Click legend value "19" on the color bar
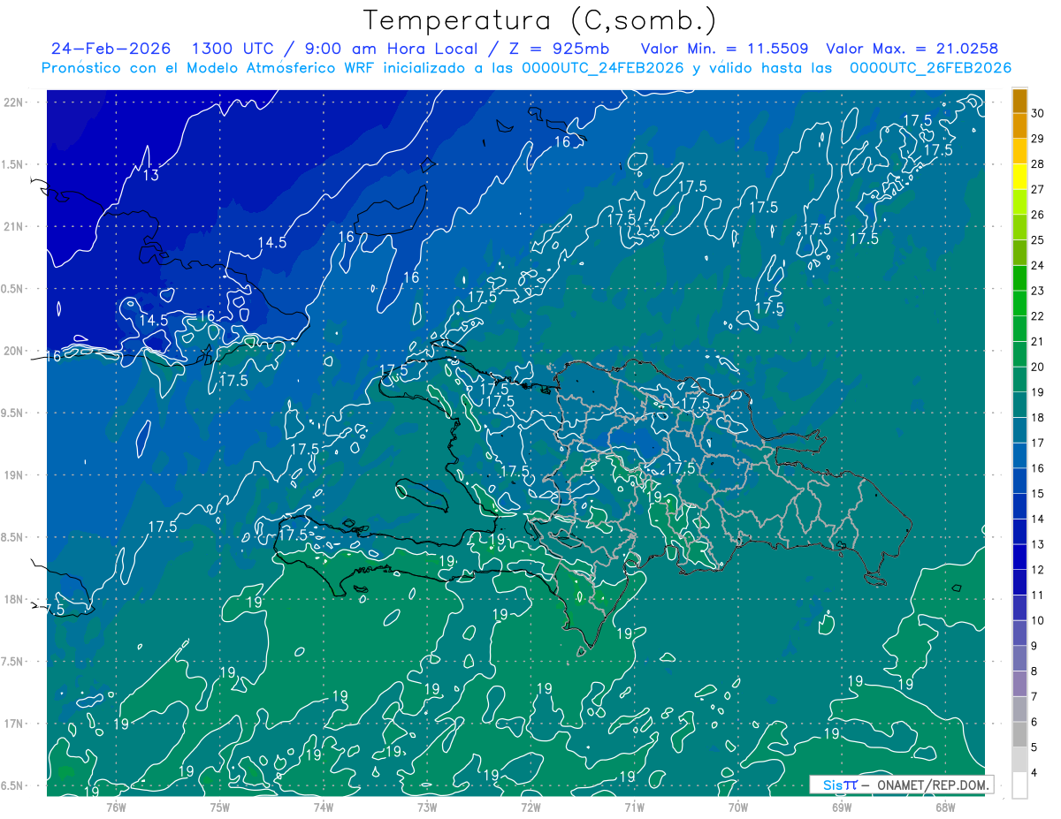Viewport: 1061px width, 819px height. [1038, 392]
